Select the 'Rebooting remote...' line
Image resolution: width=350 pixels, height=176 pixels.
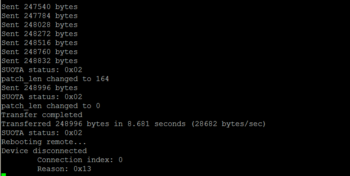tap(44, 142)
